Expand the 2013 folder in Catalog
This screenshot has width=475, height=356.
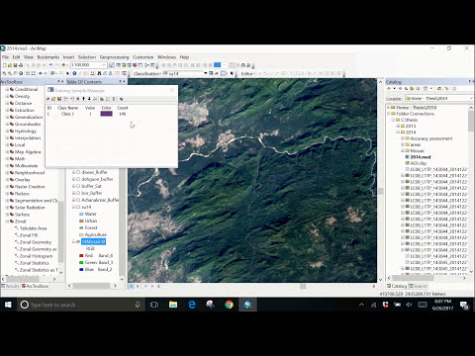[398, 126]
